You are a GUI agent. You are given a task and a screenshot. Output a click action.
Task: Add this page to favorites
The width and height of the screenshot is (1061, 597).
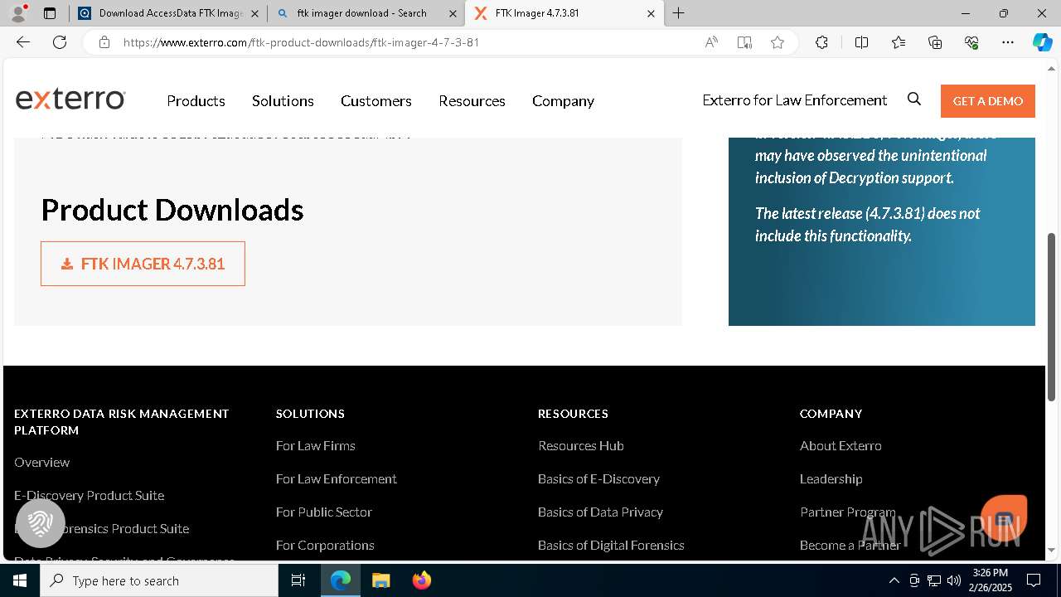tap(778, 42)
